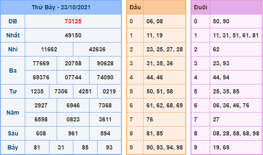Select Đầu row value 76
The height and width of the screenshot is (155, 263).
[150, 120]
